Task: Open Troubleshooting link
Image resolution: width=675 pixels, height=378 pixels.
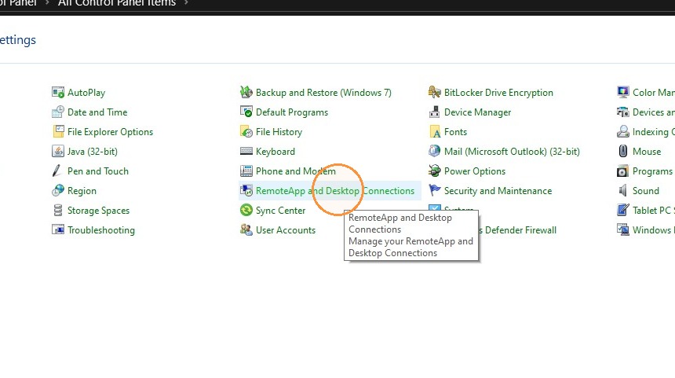Action: pyautogui.click(x=101, y=230)
